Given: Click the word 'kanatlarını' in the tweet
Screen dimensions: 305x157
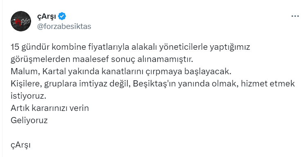Looking at the screenshot, I should coord(123,72).
